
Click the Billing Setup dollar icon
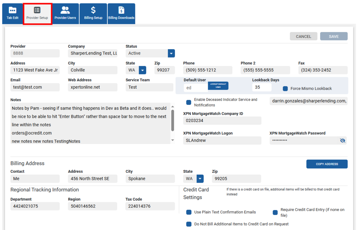coord(93,10)
